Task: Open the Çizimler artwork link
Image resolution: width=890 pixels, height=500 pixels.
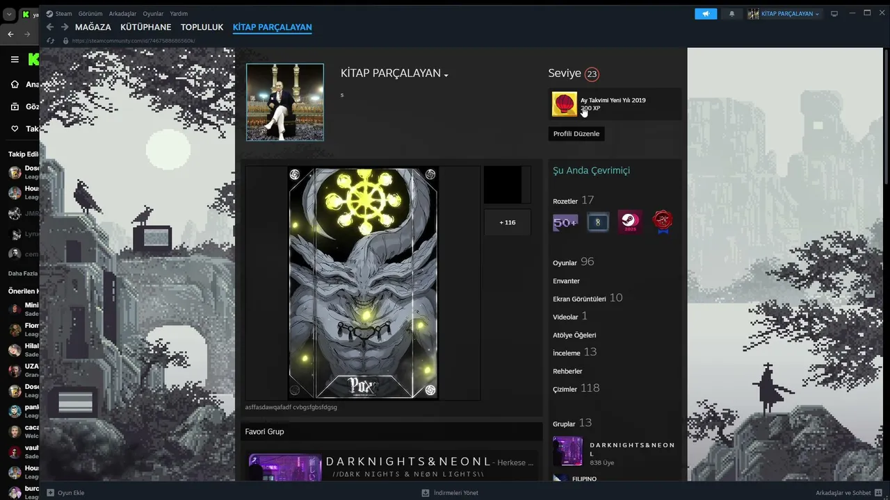Action: coord(576,389)
